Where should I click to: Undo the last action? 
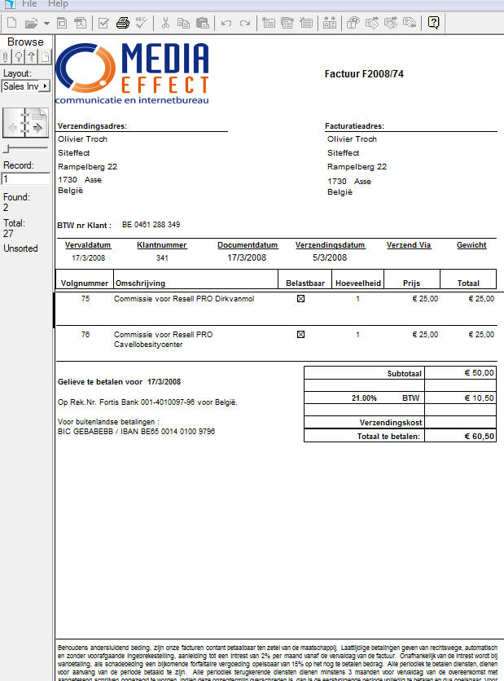point(226,23)
